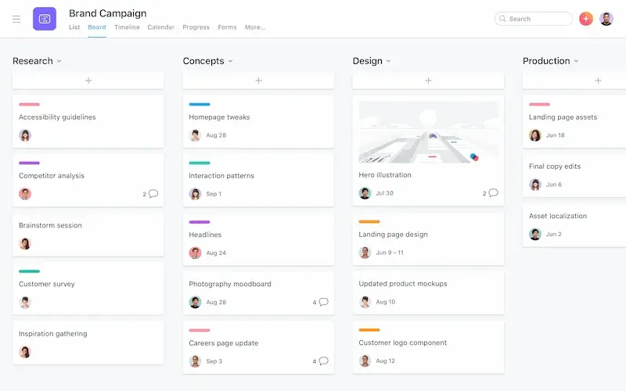Click the purple Brand Campaign project icon
This screenshot has width=626, height=391.
(45, 19)
